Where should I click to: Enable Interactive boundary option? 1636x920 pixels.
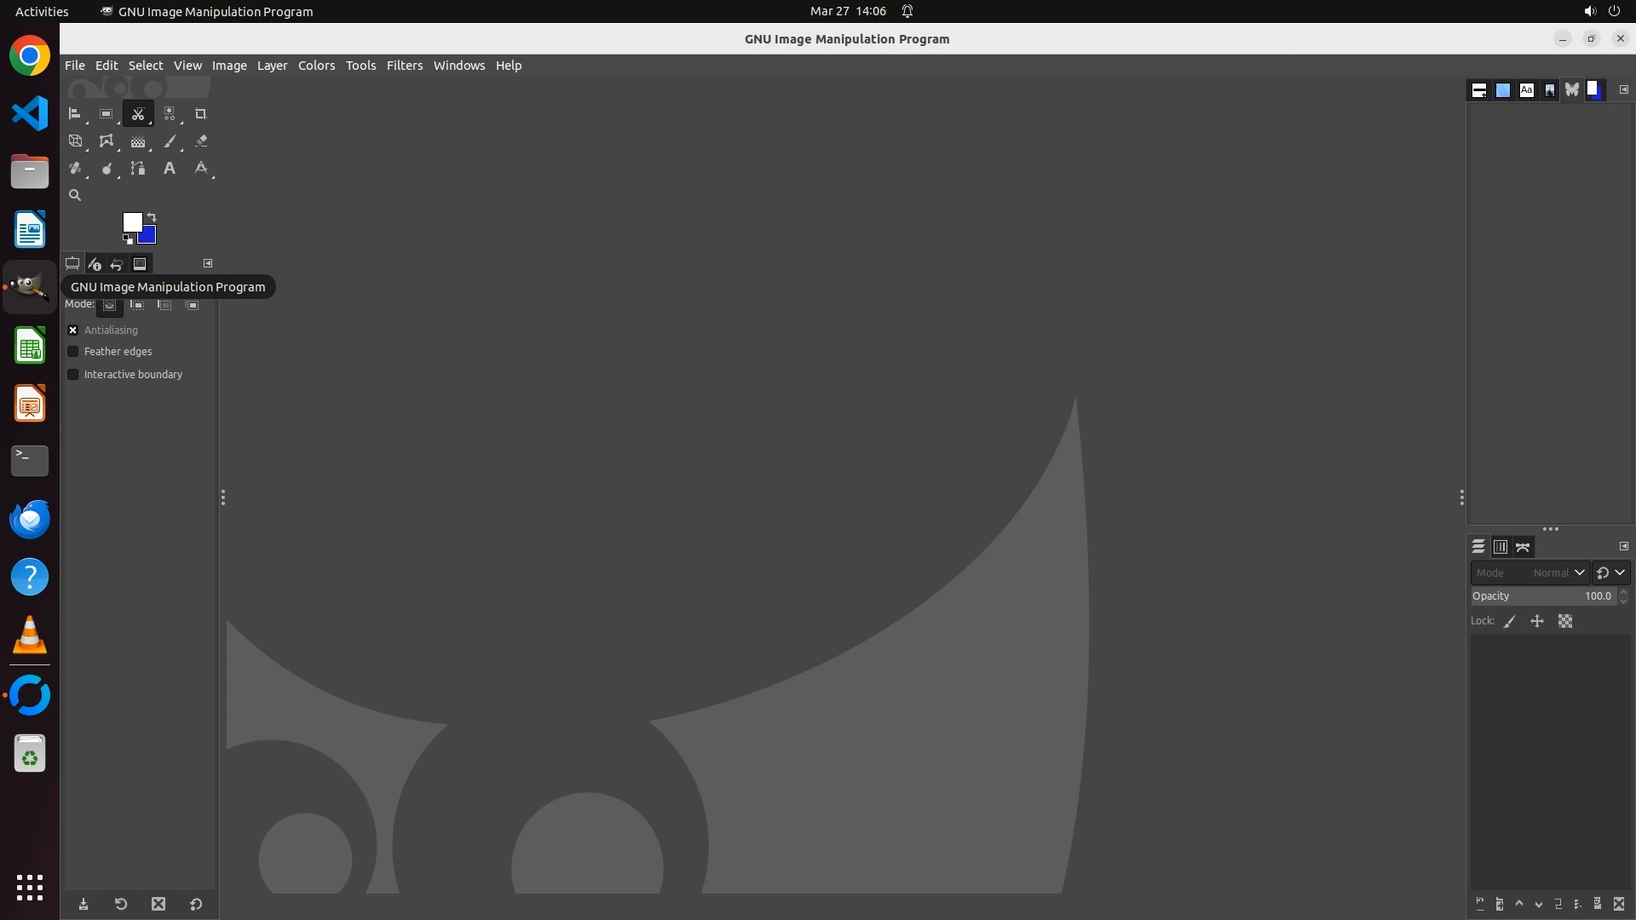click(x=73, y=375)
